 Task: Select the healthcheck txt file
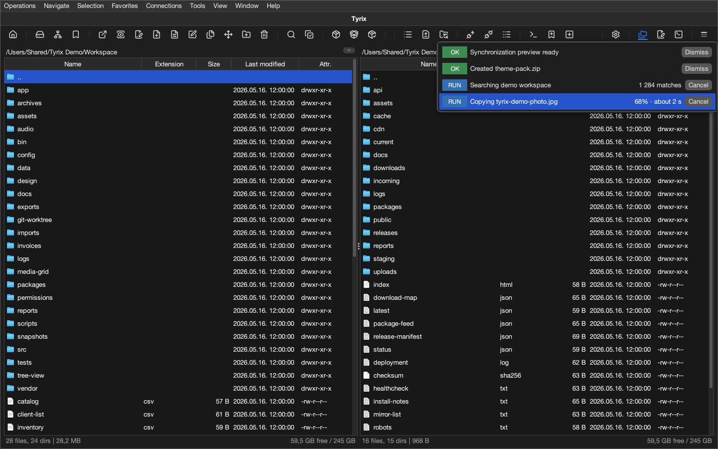[534, 389]
